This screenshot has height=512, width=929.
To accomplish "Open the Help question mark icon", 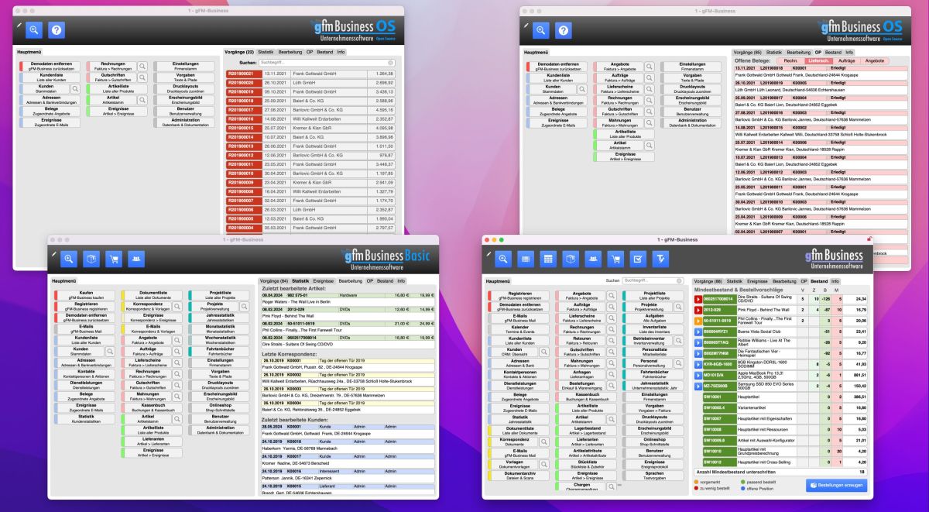I will coord(57,29).
